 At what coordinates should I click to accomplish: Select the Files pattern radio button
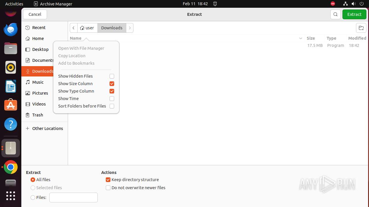tap(33, 198)
